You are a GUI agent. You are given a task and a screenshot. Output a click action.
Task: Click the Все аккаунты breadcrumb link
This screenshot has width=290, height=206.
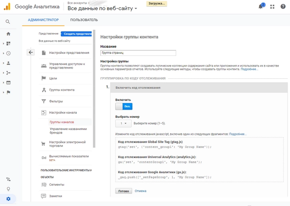coord(77,3)
